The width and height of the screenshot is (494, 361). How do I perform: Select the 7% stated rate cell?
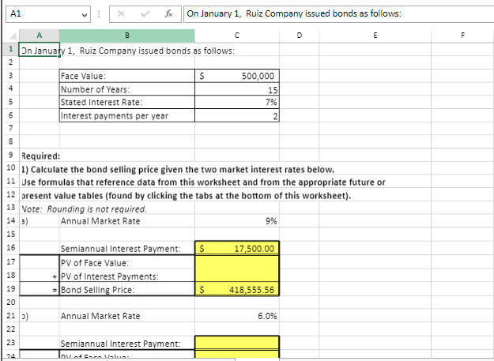click(237, 102)
